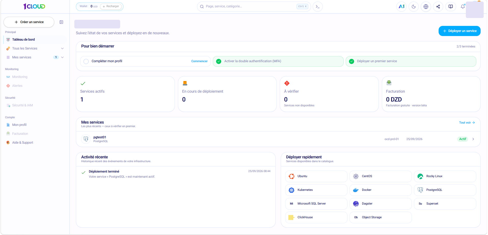The width and height of the screenshot is (488, 235).
Task: Open notifications bell icon
Action: click(463, 7)
